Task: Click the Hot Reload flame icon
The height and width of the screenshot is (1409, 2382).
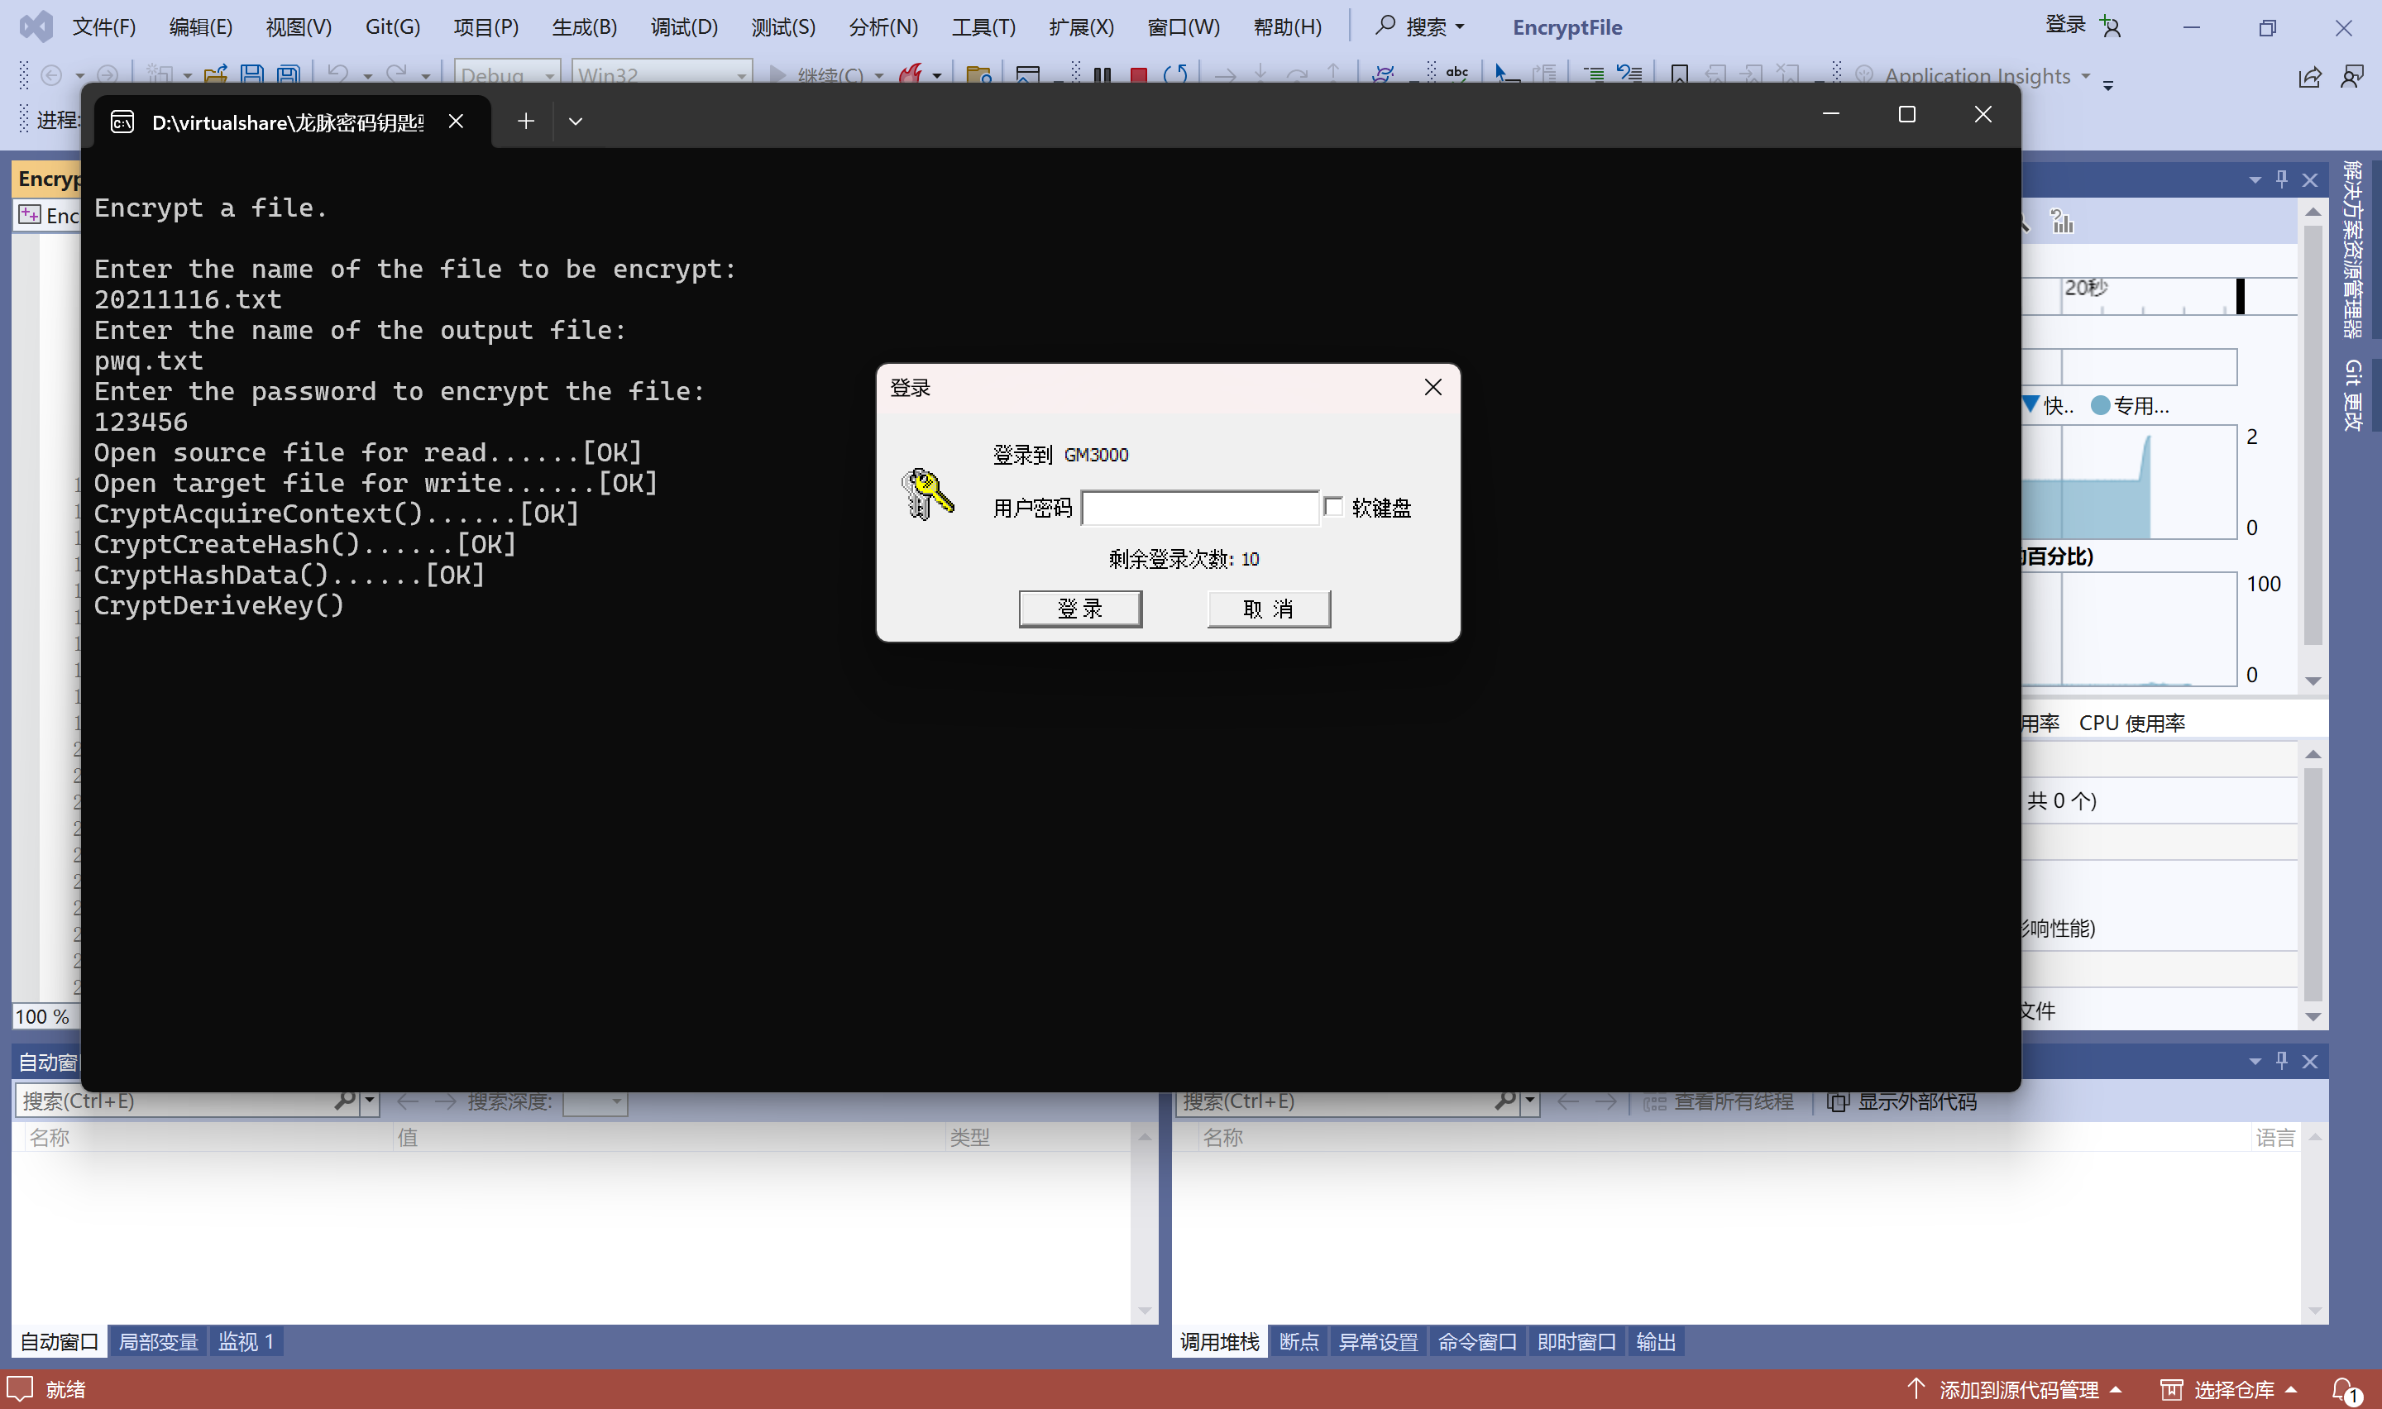Action: click(x=910, y=74)
